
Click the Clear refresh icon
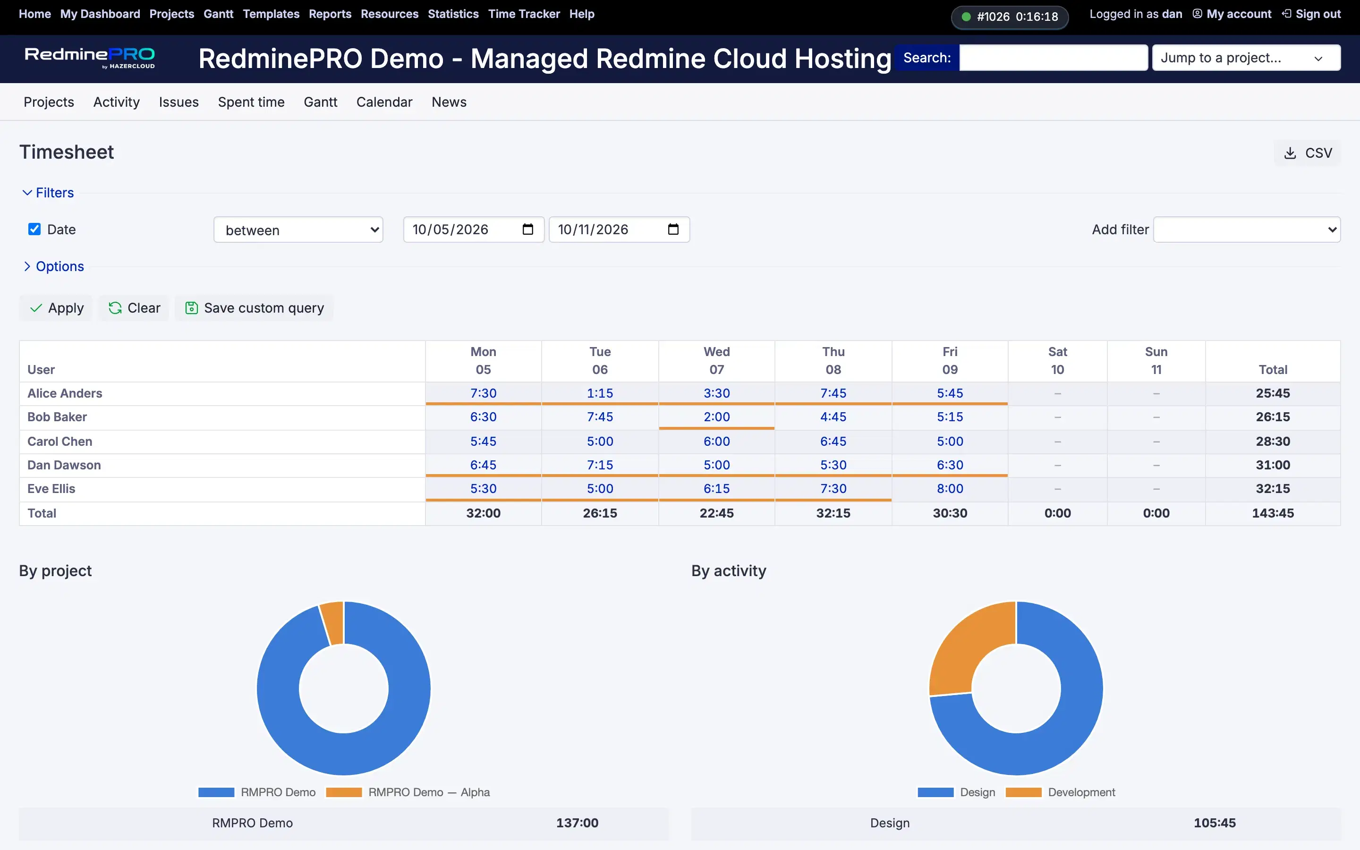tap(115, 308)
